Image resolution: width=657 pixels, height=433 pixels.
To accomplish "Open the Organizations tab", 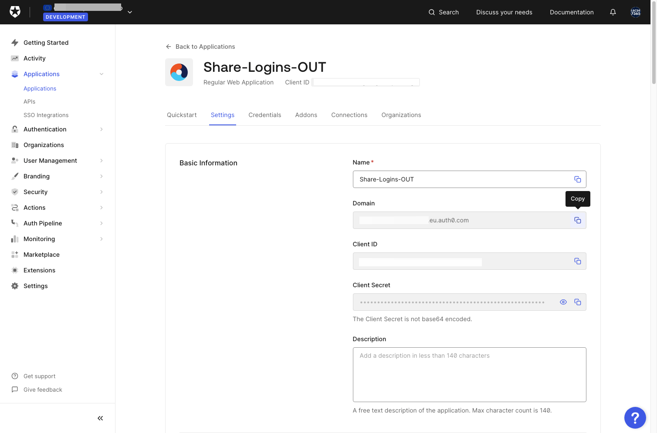I will (x=401, y=115).
